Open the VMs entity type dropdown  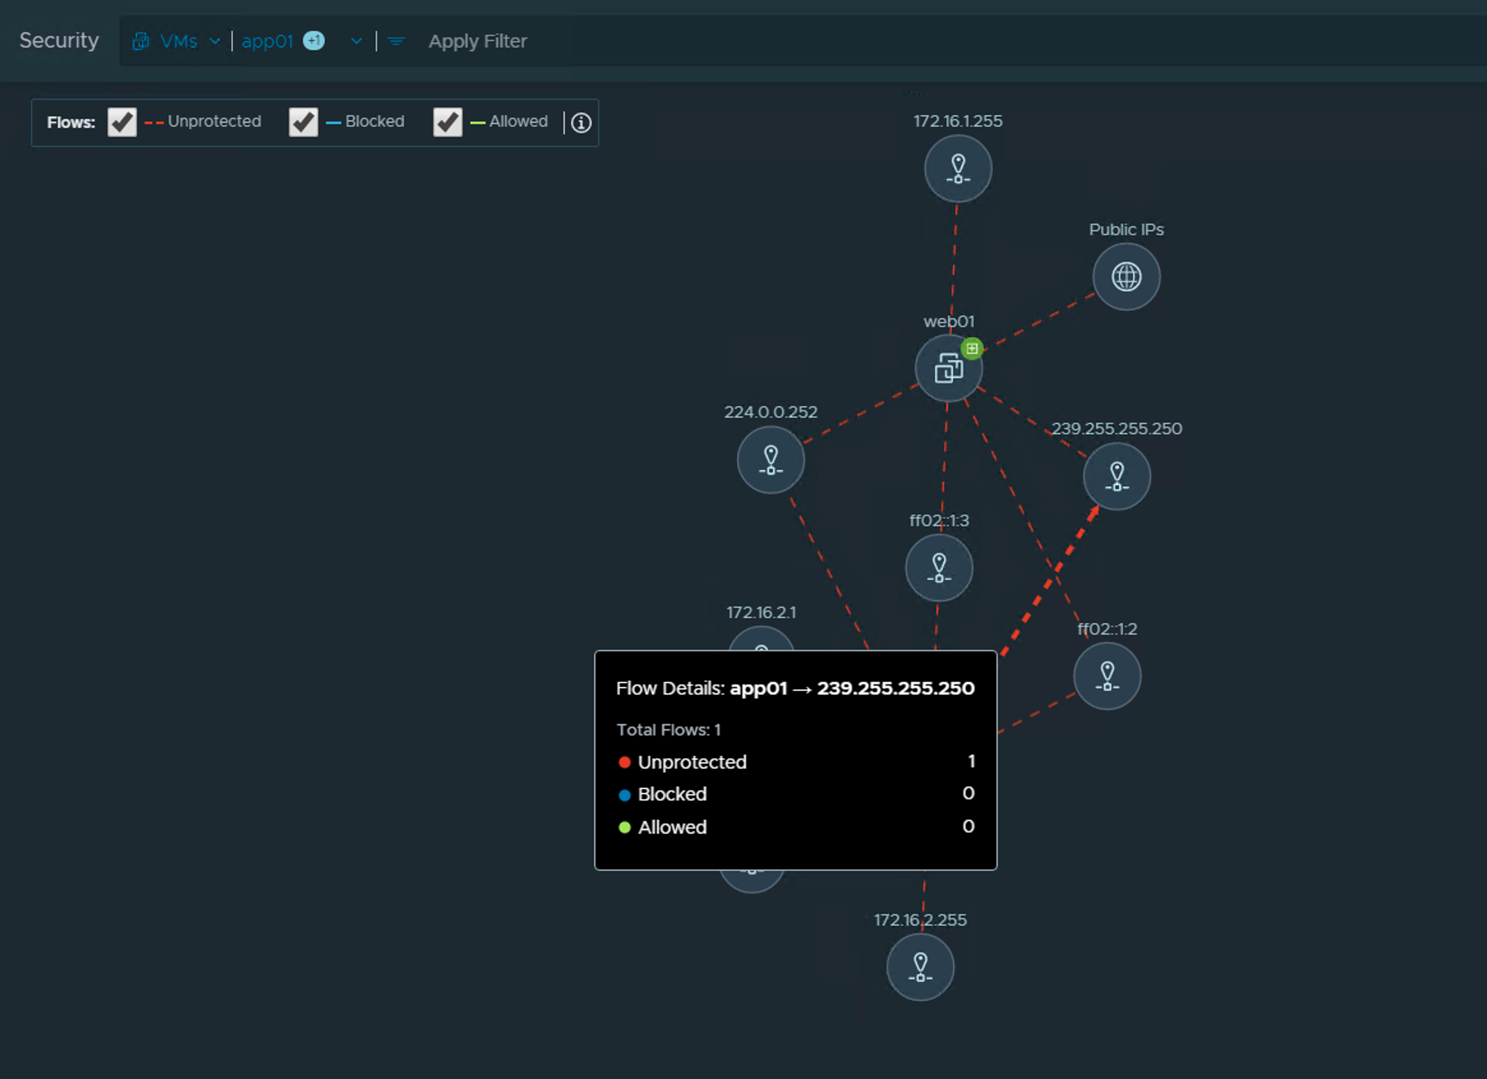[x=177, y=41]
